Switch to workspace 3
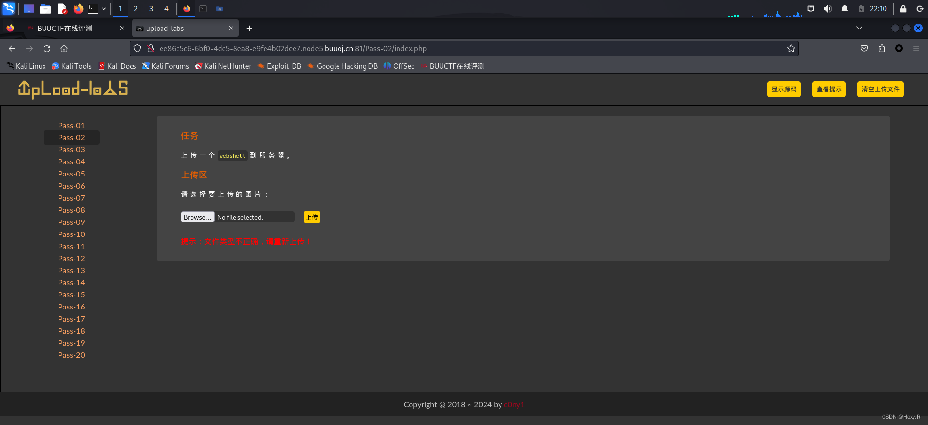 click(x=151, y=9)
